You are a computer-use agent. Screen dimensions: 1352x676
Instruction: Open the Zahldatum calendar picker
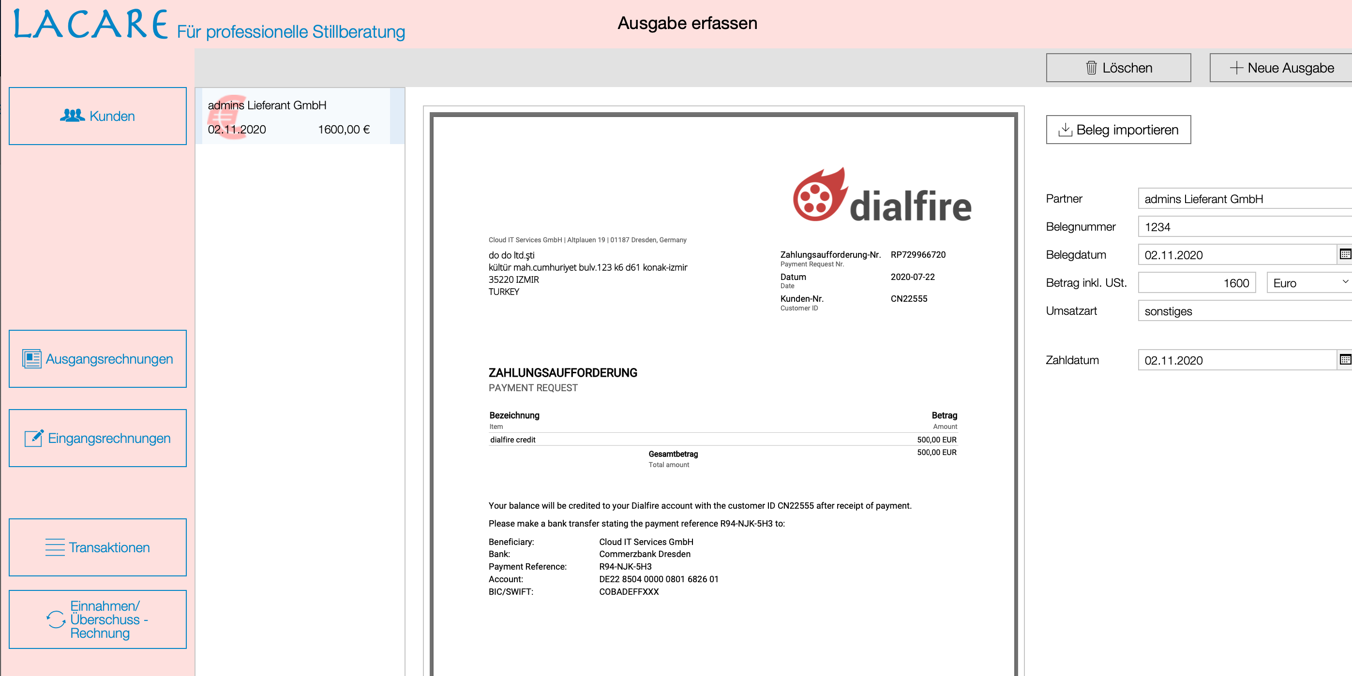coord(1345,360)
